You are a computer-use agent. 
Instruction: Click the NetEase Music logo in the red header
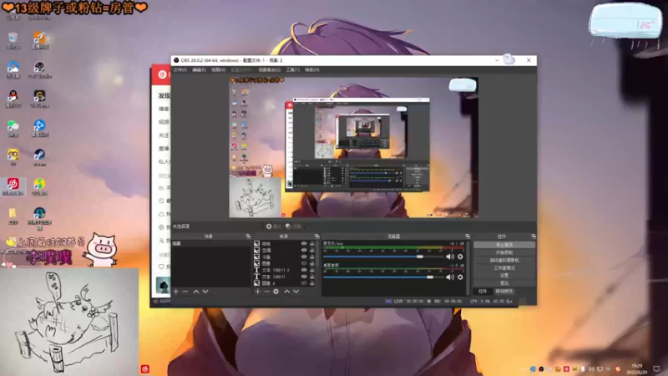coord(162,74)
